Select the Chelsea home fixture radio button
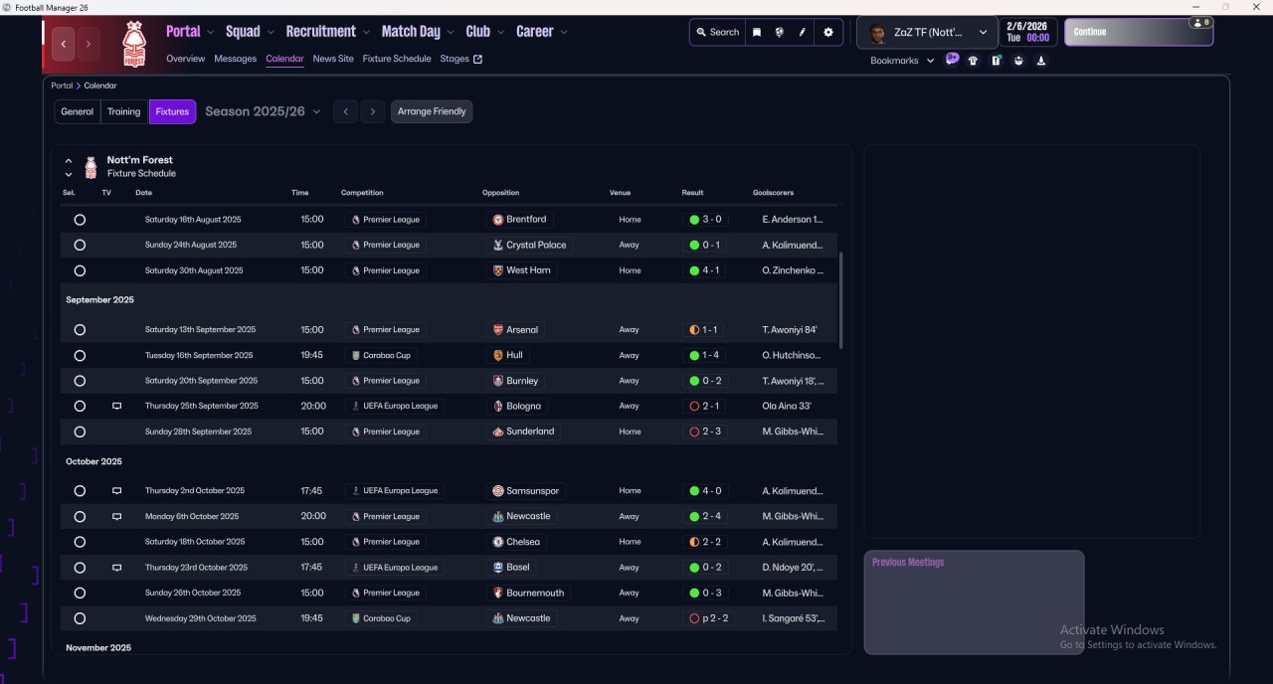 (80, 543)
